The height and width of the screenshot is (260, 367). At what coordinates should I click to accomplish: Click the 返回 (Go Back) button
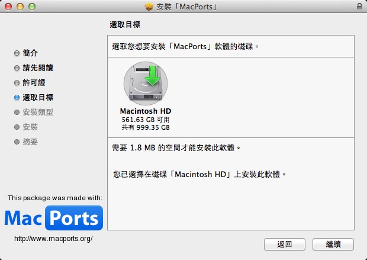pos(285,245)
